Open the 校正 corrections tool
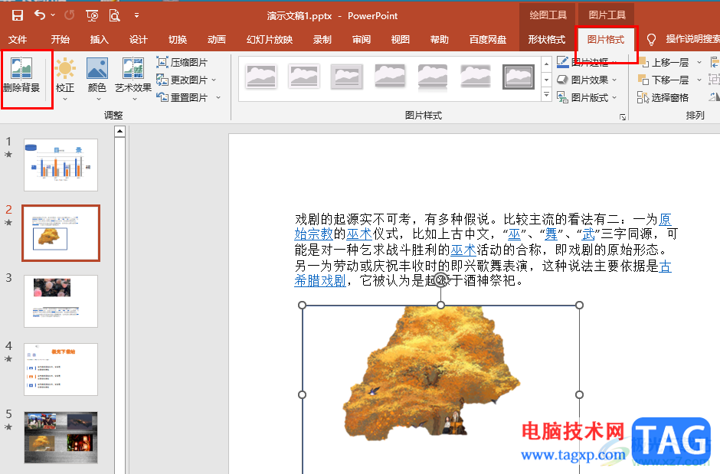 coord(65,75)
